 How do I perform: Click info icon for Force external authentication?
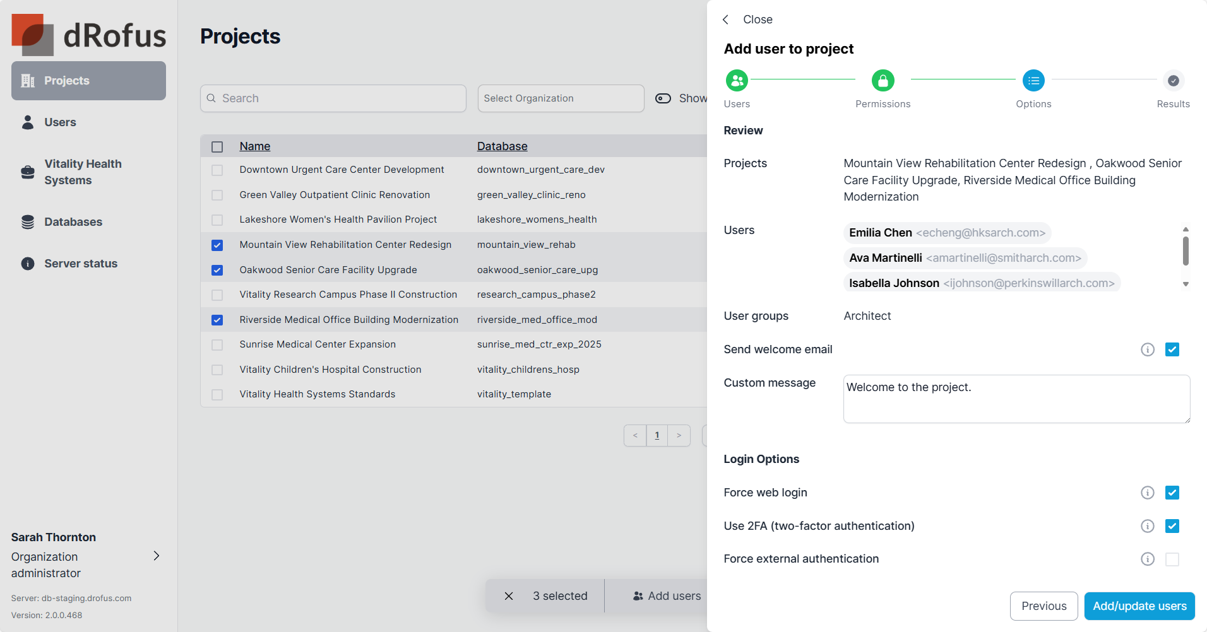[x=1147, y=559]
